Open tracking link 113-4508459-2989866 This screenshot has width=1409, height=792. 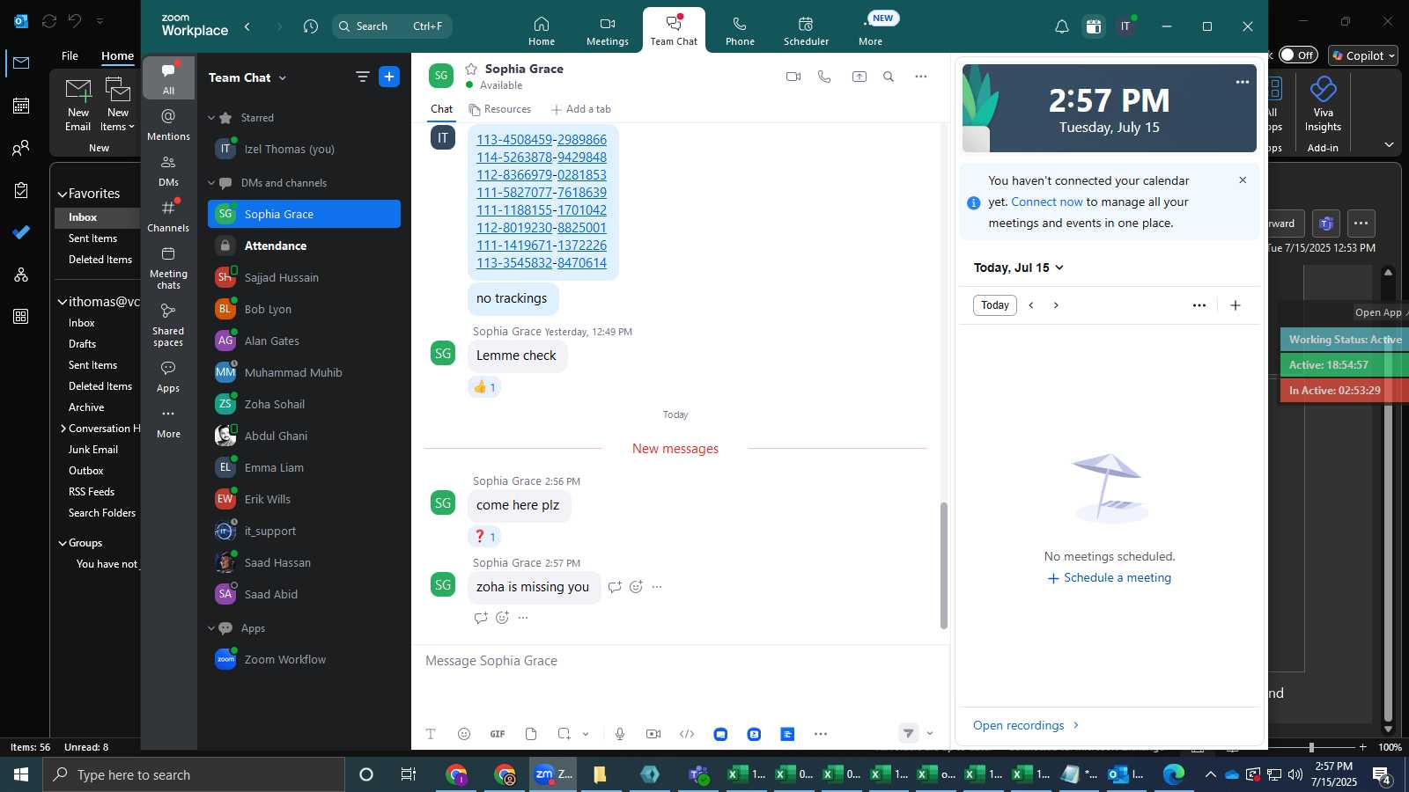click(542, 140)
